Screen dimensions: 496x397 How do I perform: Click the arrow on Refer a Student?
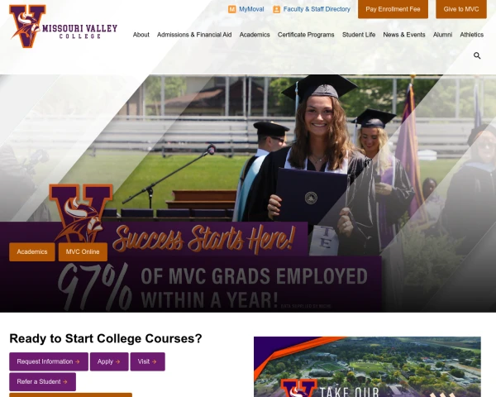click(x=64, y=382)
